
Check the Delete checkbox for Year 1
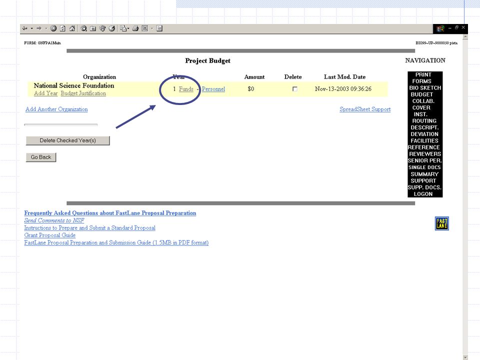coord(295,89)
